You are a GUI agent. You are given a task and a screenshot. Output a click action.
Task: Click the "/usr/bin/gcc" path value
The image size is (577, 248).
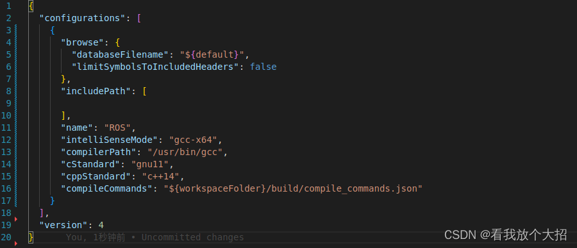[185, 152]
